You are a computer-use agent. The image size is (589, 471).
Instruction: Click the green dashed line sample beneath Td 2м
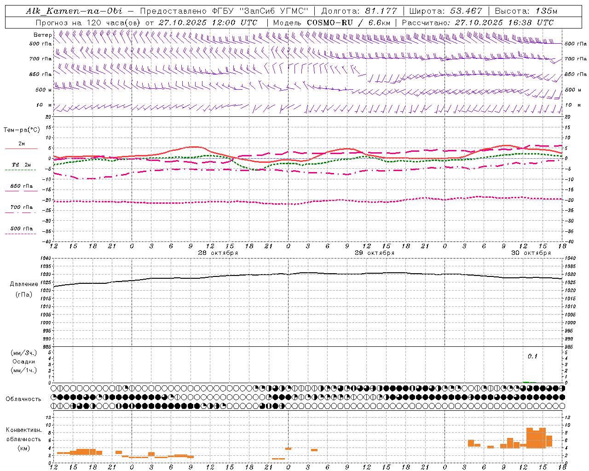(x=20, y=170)
